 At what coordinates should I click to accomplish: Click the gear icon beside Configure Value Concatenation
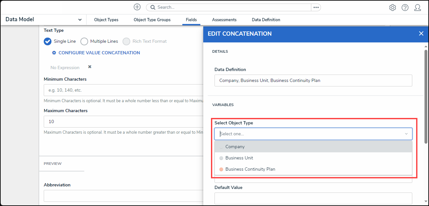pos(54,53)
